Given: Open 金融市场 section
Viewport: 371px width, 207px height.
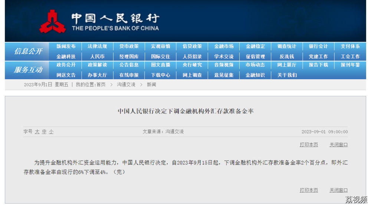Looking at the screenshot, I should coord(224,46).
